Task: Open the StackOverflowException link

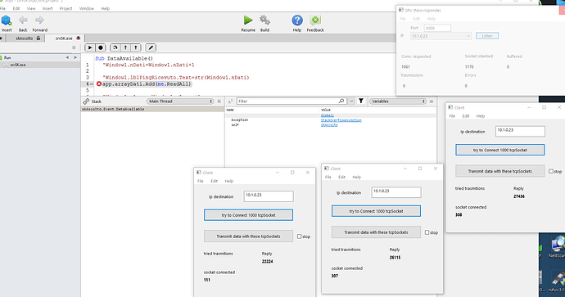Action: 341,120
